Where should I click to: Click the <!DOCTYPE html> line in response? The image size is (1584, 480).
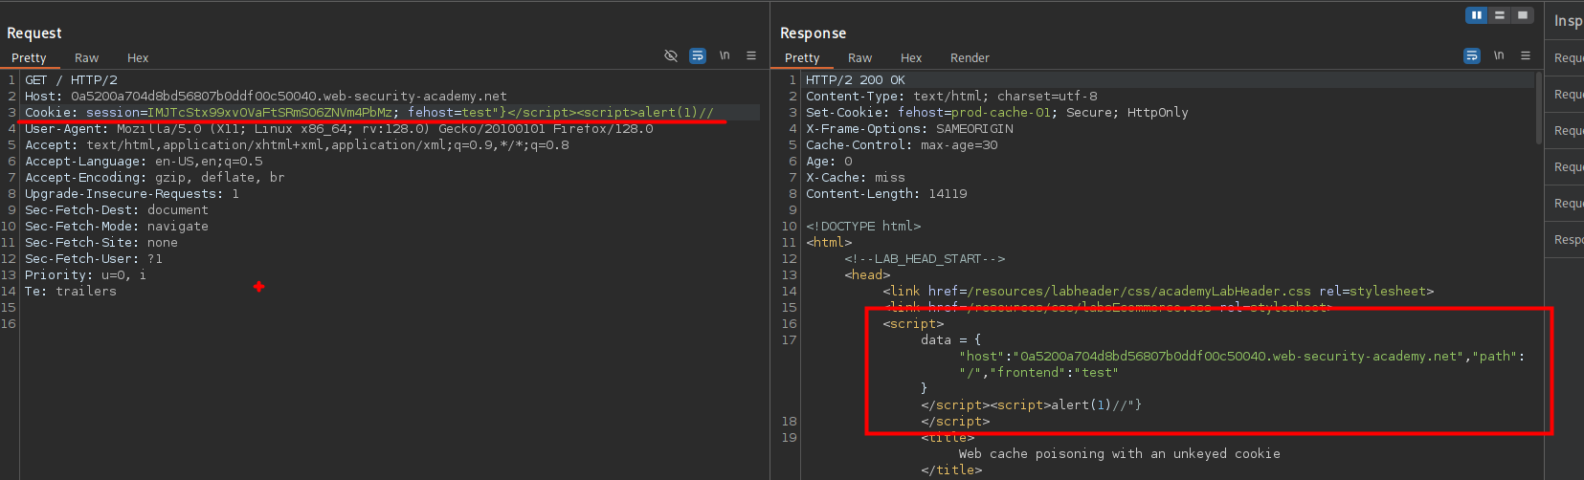[863, 227]
